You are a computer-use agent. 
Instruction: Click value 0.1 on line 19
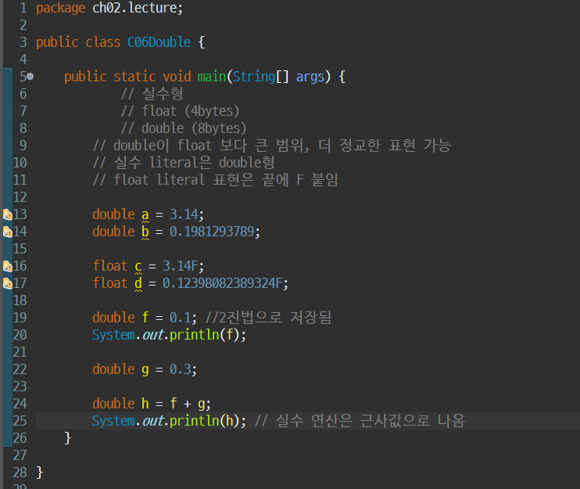(180, 318)
